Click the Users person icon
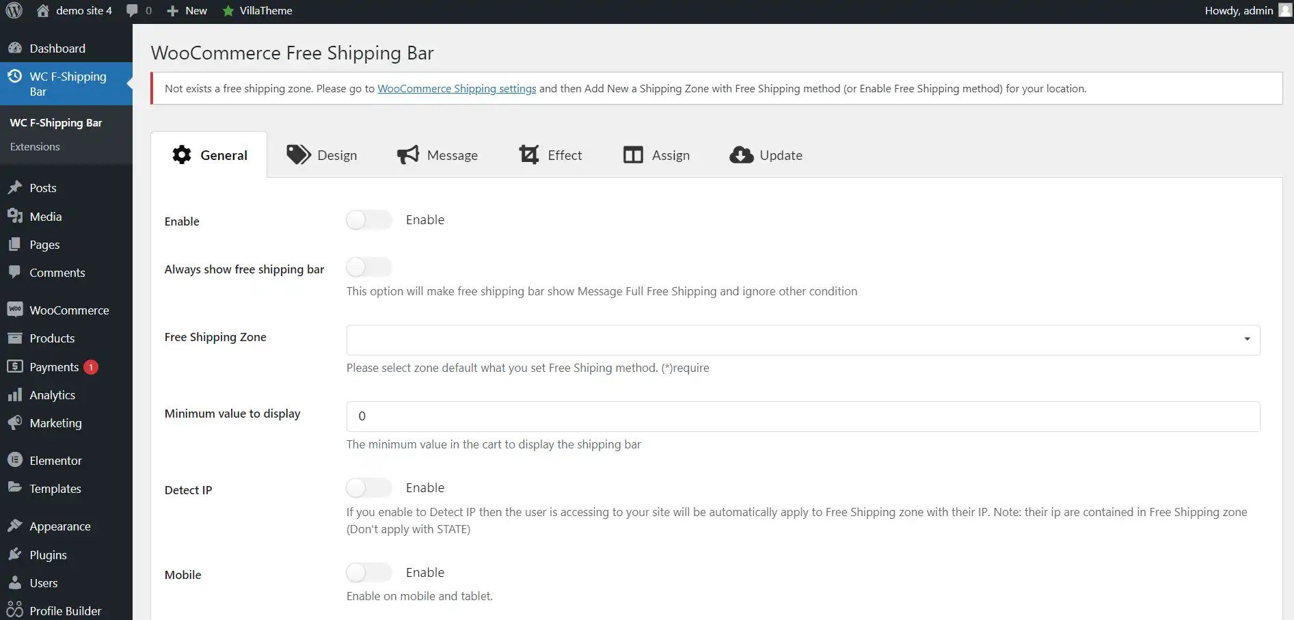Viewport: 1294px width, 620px height. pyautogui.click(x=15, y=582)
